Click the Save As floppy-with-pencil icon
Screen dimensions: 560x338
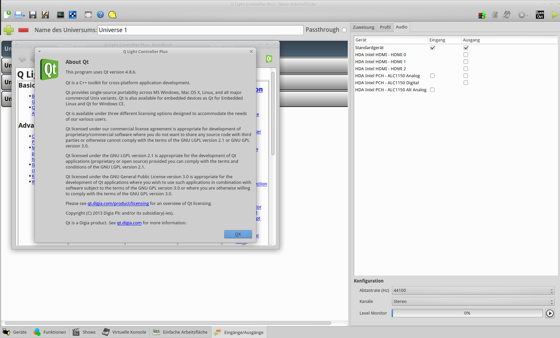coord(45,15)
